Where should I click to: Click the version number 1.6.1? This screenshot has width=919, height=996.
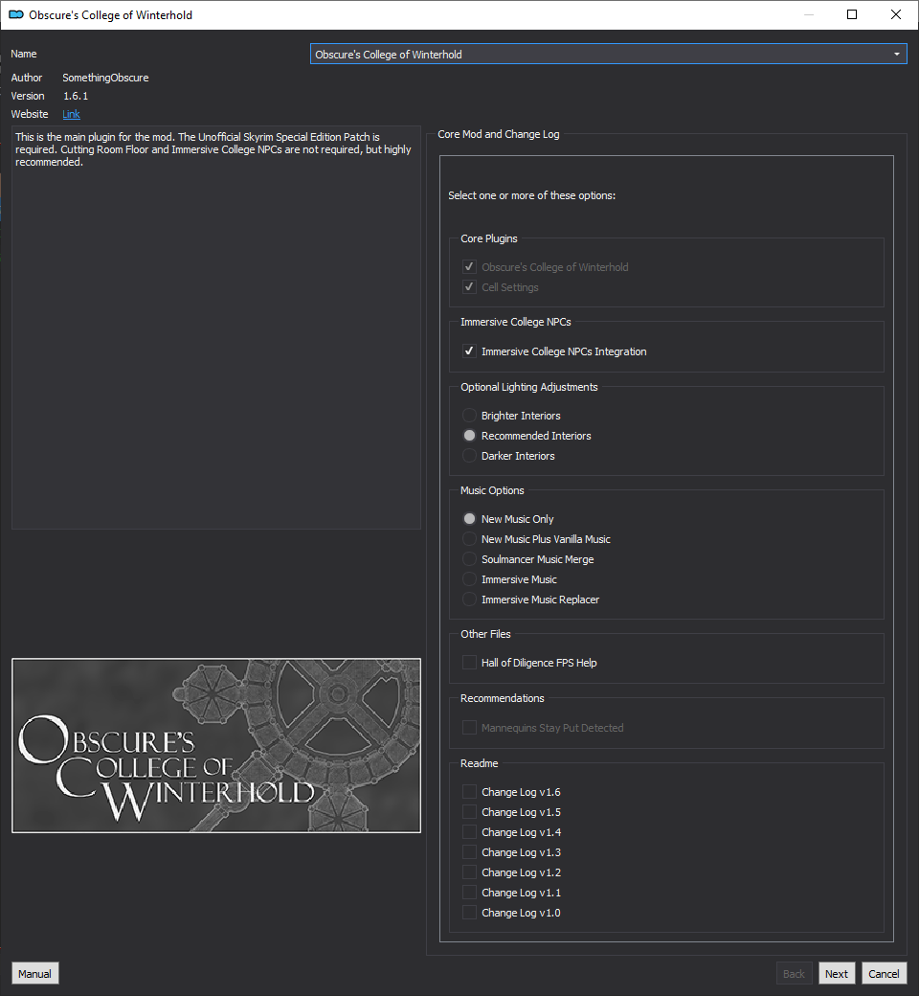[x=76, y=96]
